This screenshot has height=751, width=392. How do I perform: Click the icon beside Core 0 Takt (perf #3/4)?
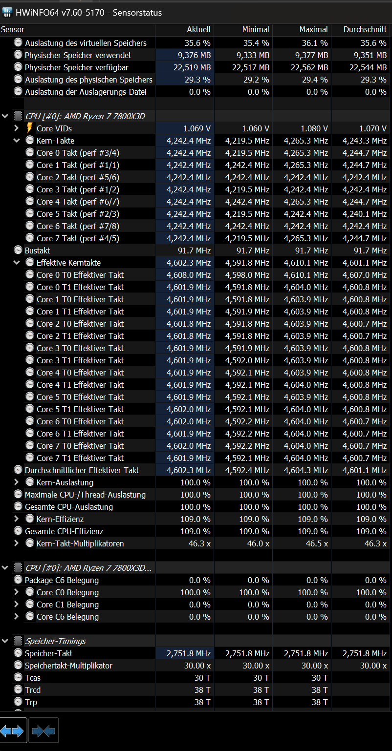tap(30, 153)
